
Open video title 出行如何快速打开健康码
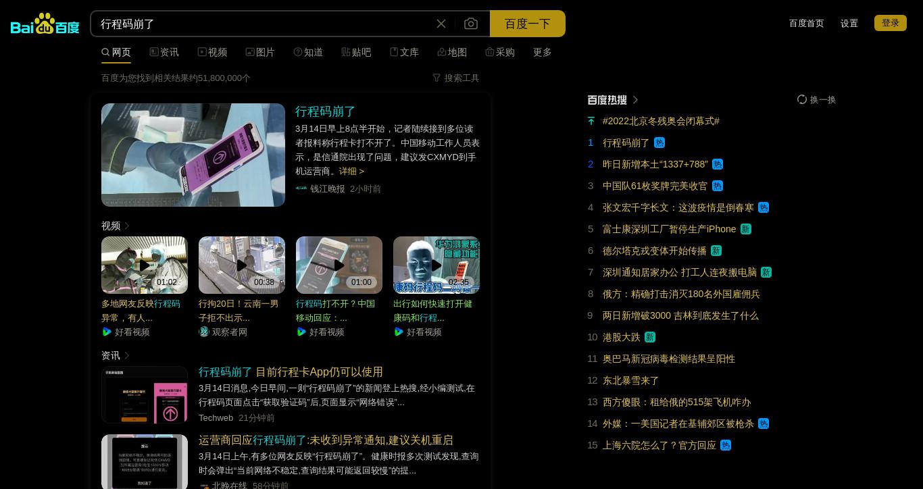click(432, 311)
